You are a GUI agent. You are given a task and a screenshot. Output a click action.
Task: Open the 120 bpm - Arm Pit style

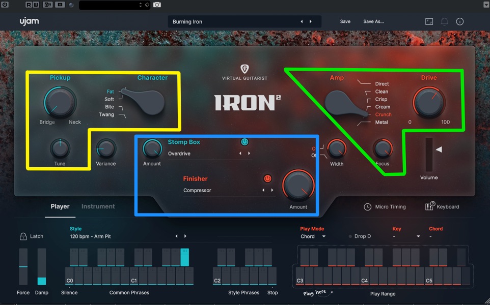point(90,236)
